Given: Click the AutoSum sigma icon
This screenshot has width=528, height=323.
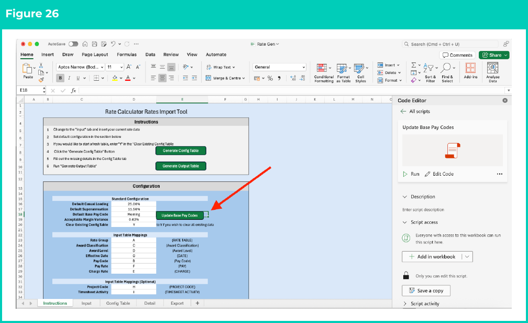Looking at the screenshot, I should 414,64.
